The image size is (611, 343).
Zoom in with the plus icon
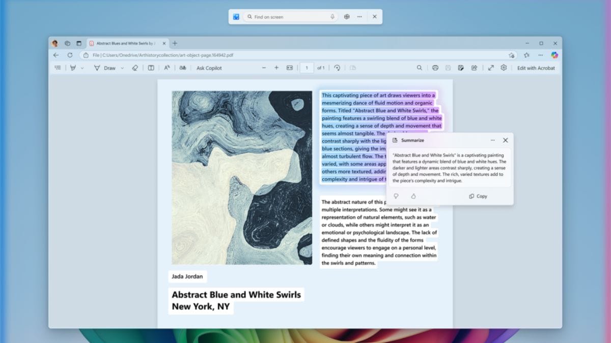click(x=276, y=68)
